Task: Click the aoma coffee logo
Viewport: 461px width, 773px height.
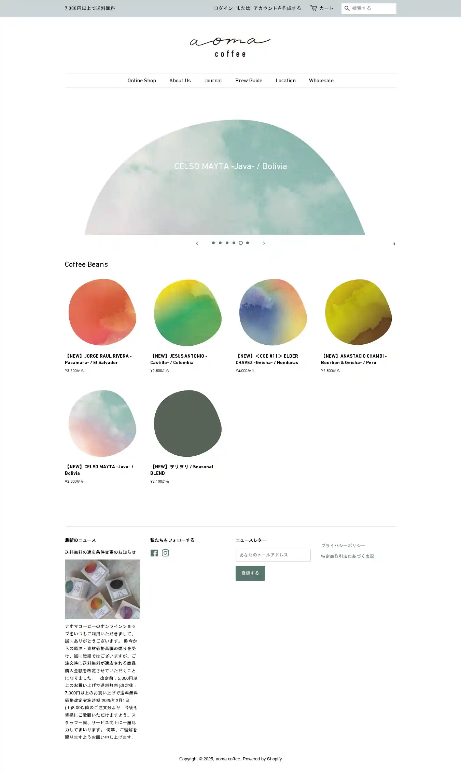Action: coord(230,47)
